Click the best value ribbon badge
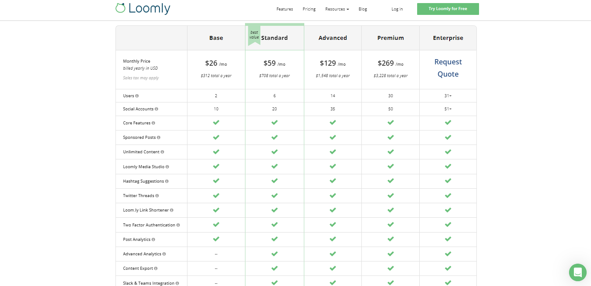This screenshot has width=591, height=286. [x=254, y=35]
